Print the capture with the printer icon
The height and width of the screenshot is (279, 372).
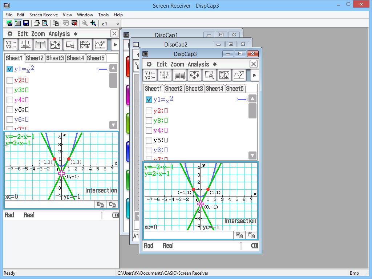point(37,23)
